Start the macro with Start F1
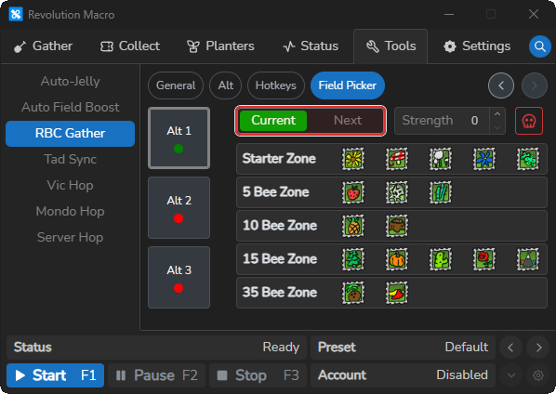 point(55,375)
